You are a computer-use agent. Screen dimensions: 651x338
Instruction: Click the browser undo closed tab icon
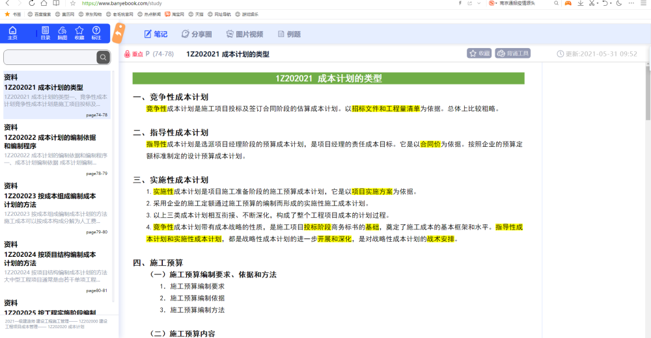pyautogui.click(x=605, y=3)
